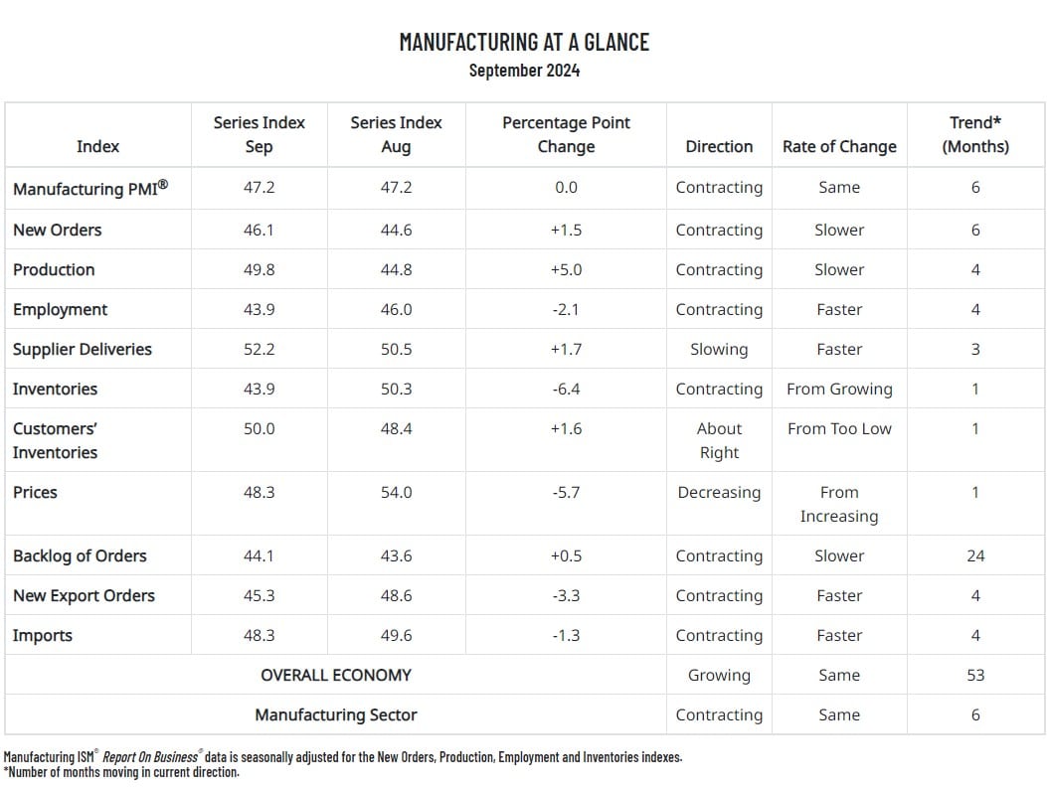The image size is (1047, 787).
Task: Click the Imports row label
Action: coord(43,635)
